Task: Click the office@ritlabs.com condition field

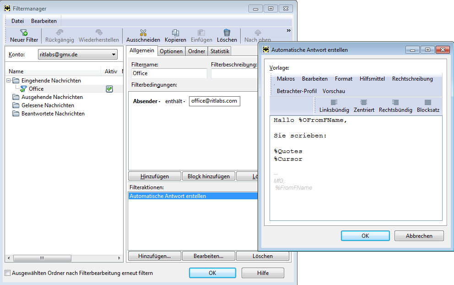Action: point(214,101)
